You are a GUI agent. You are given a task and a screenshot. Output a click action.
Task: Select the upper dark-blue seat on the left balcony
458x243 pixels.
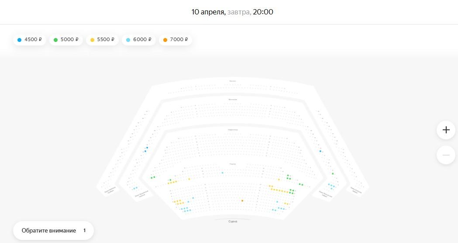(147, 148)
